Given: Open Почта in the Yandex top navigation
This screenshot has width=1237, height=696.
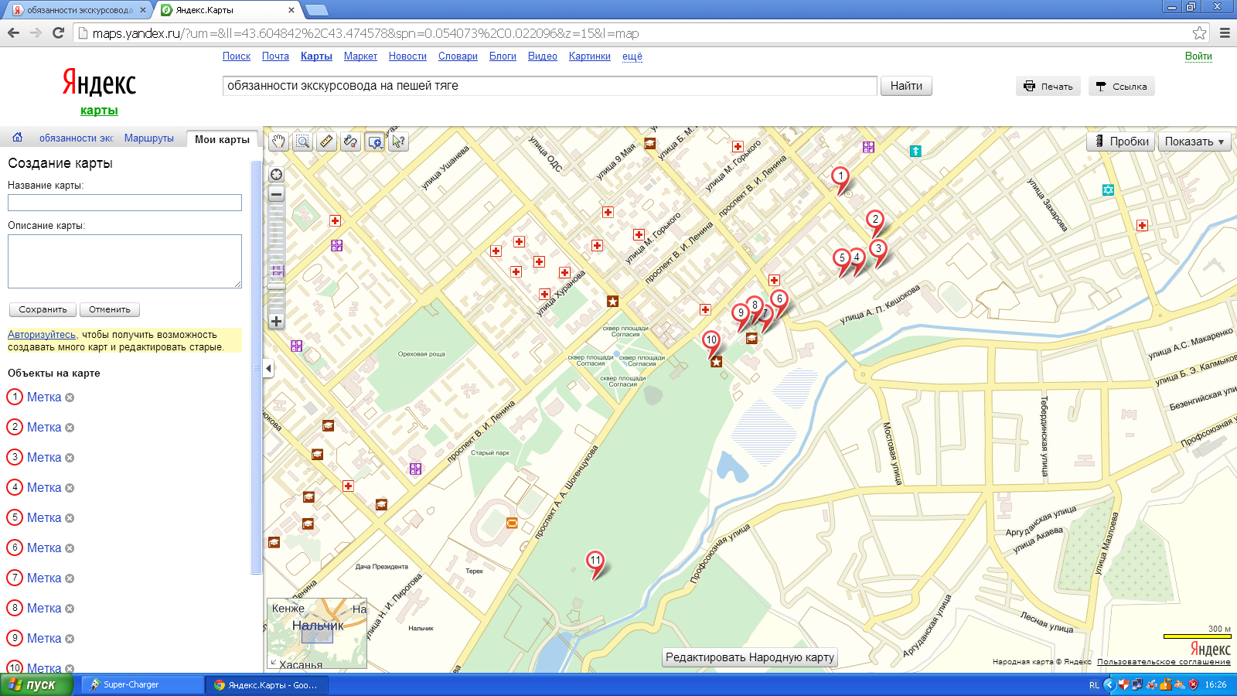Looking at the screenshot, I should pyautogui.click(x=275, y=56).
